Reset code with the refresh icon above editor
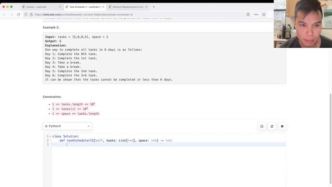The width and height of the screenshot is (332, 187). coord(272,126)
